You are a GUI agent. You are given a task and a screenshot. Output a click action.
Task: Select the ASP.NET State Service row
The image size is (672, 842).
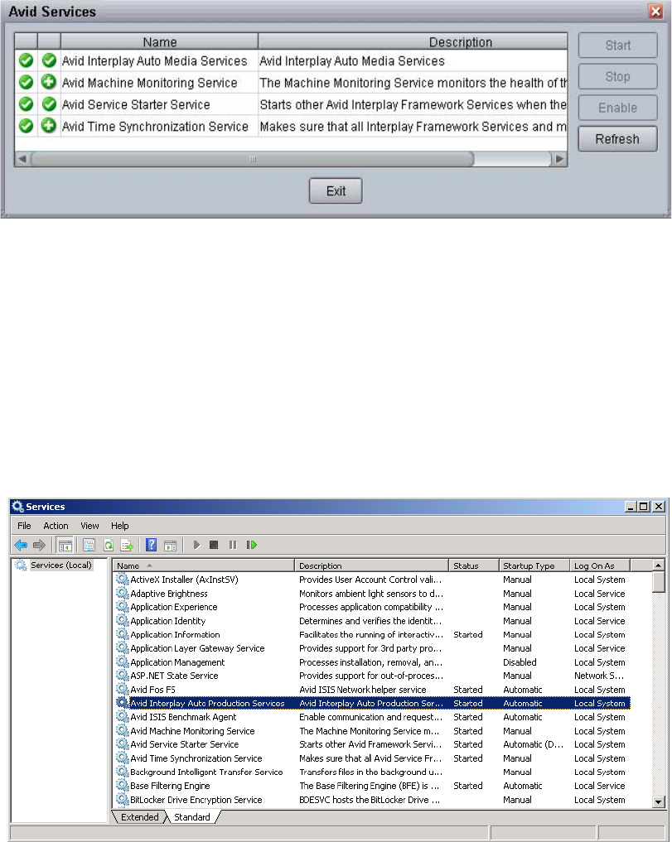coord(373,676)
